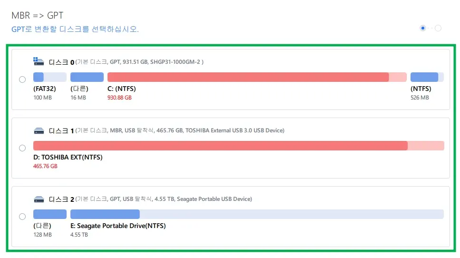Click the '128 MB' size text
460x258 pixels.
42,235
